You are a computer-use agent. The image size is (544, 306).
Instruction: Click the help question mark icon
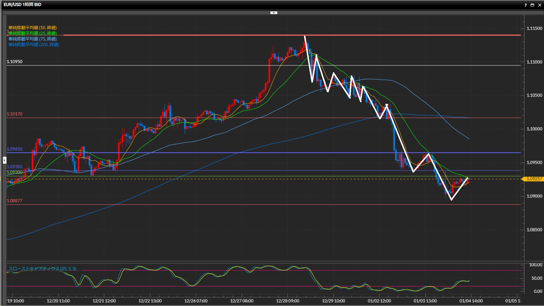pos(526,5)
